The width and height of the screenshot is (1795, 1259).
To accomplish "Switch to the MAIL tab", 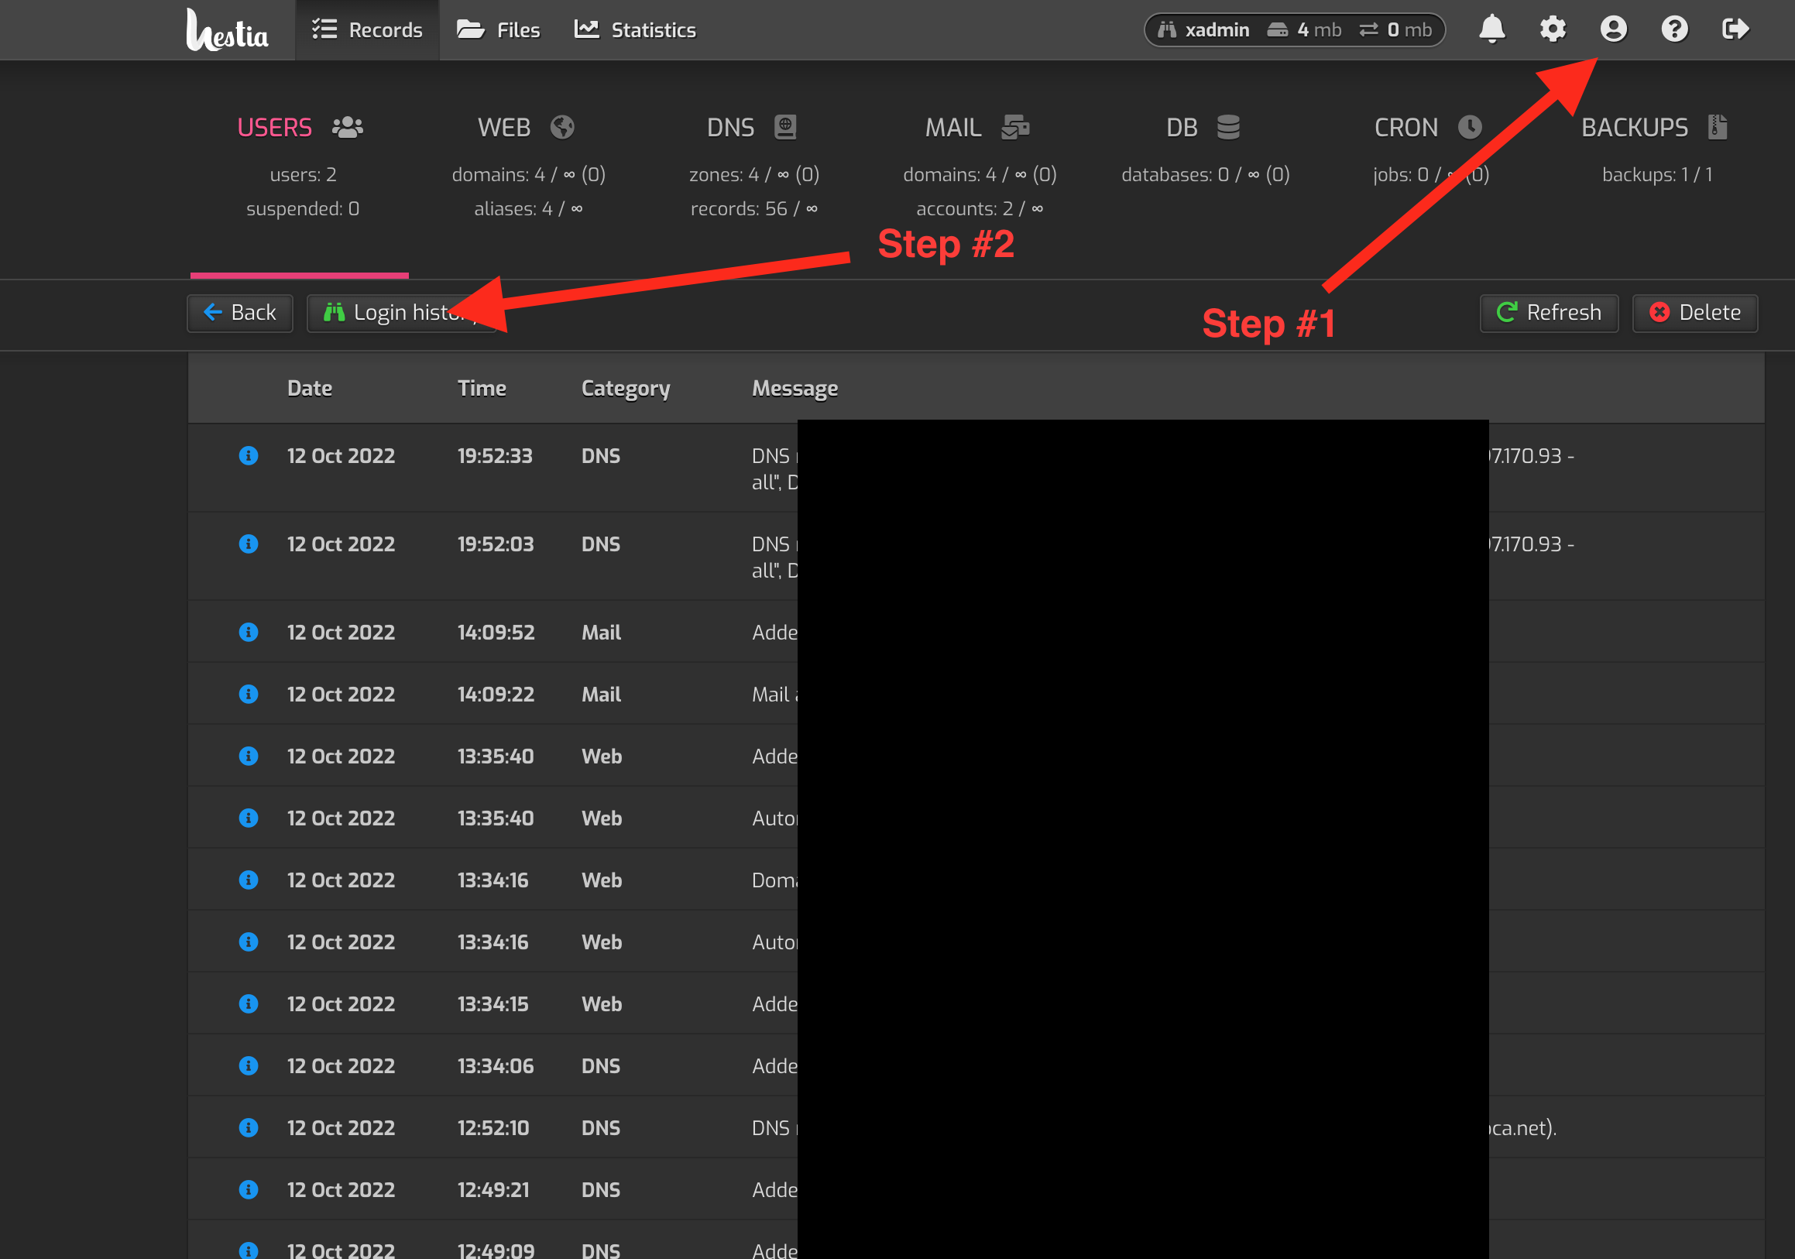I will click(977, 128).
